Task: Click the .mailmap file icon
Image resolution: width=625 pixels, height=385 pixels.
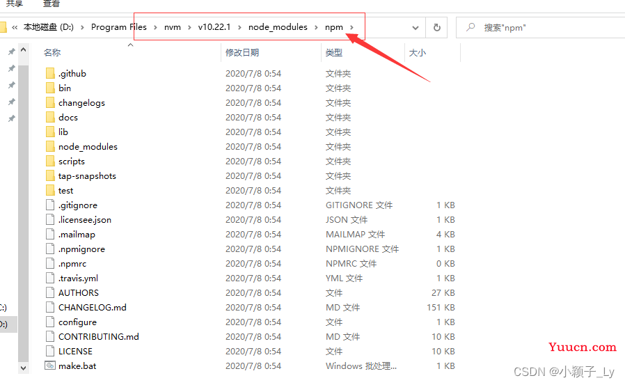Action: [x=50, y=235]
